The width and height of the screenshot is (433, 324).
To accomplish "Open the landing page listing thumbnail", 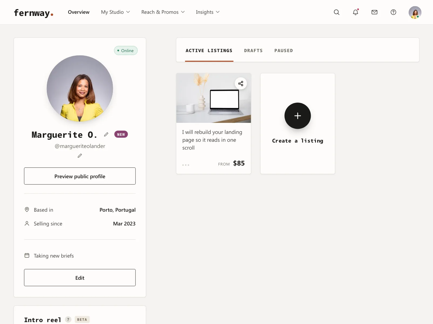I will [x=214, y=98].
